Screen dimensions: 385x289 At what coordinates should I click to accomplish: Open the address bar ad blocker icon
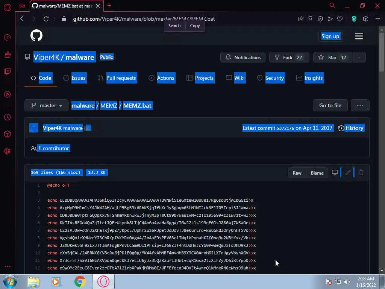pos(320,19)
